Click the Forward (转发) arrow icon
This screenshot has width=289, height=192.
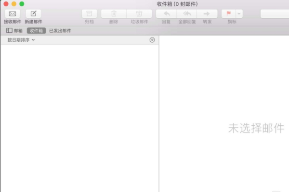tap(207, 14)
